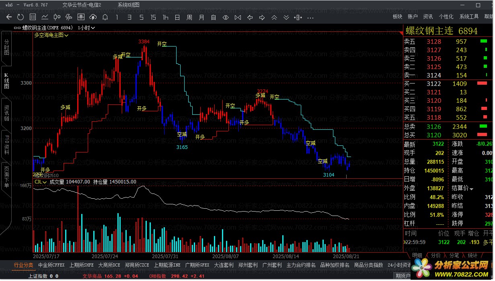The width and height of the screenshot is (495, 281).
Task: Set period to 3 minutes
Action: click(129, 17)
